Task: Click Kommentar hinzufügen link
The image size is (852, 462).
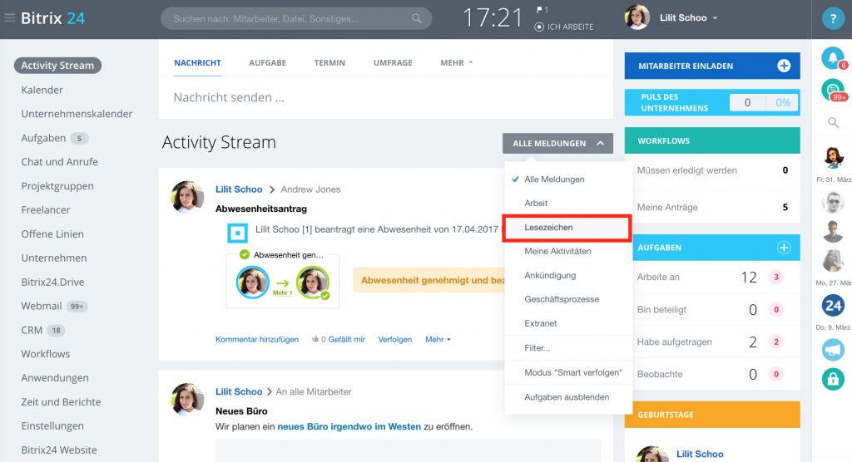Action: coord(257,339)
